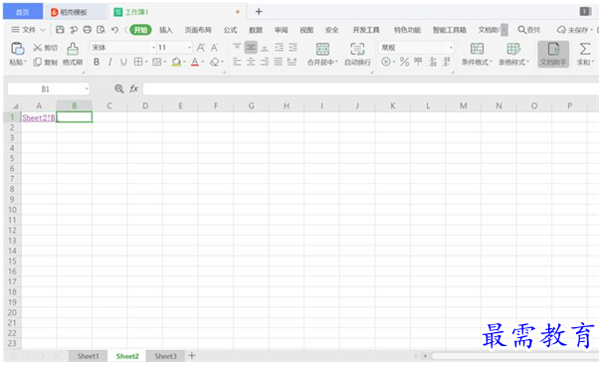This screenshot has width=603, height=367.
Task: Click inside the formula bar input
Action: coord(371,89)
